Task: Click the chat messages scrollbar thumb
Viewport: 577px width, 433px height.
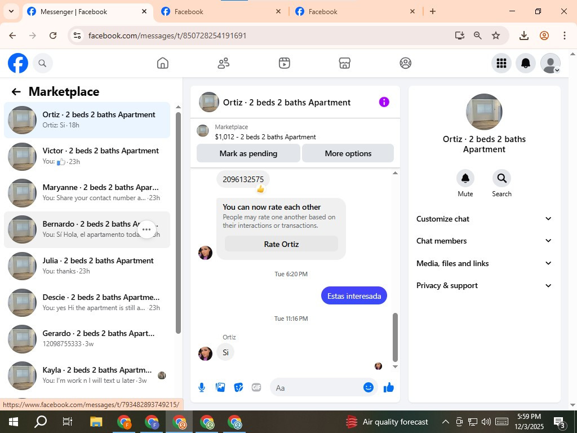Action: coord(395,337)
